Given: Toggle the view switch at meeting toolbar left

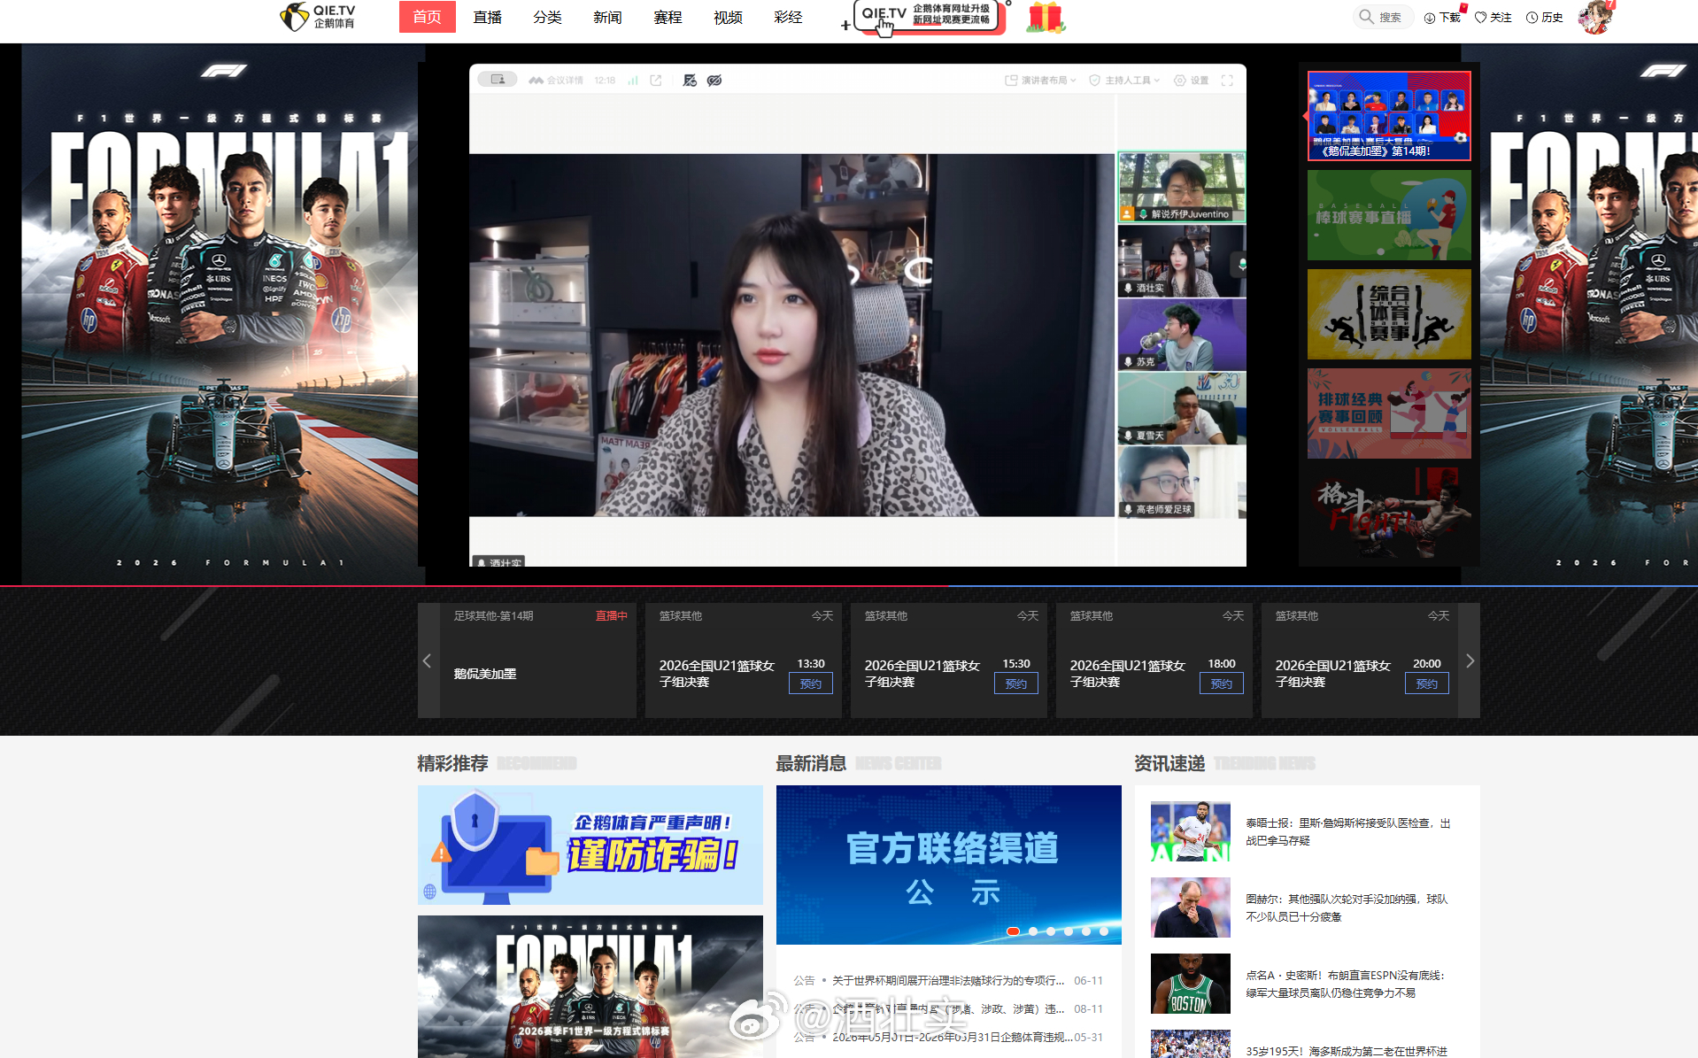Looking at the screenshot, I should [x=498, y=80].
